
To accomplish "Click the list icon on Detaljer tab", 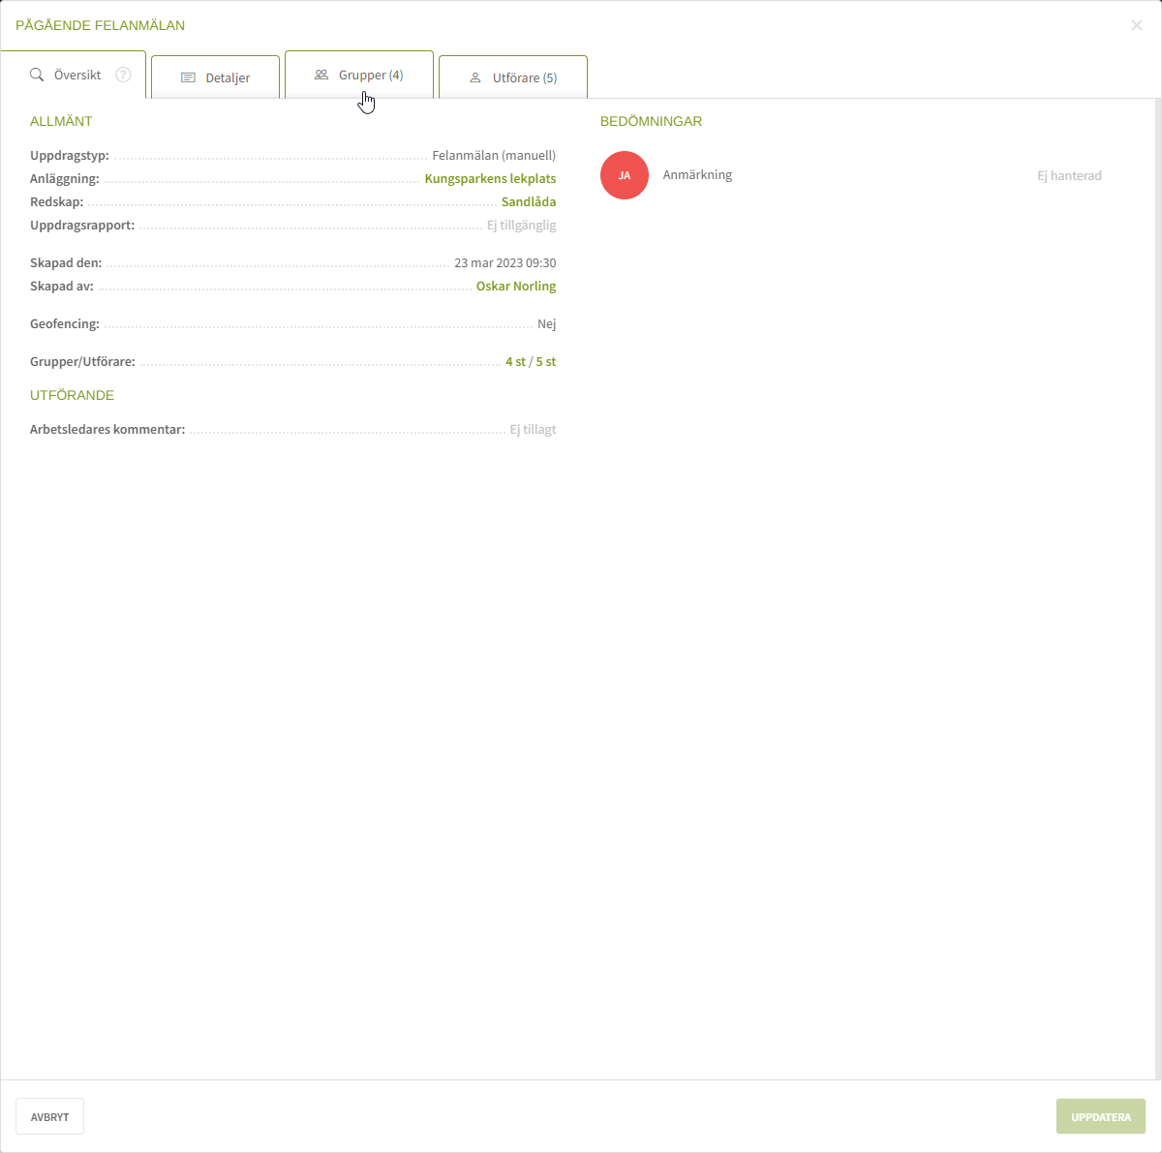I will click(188, 77).
